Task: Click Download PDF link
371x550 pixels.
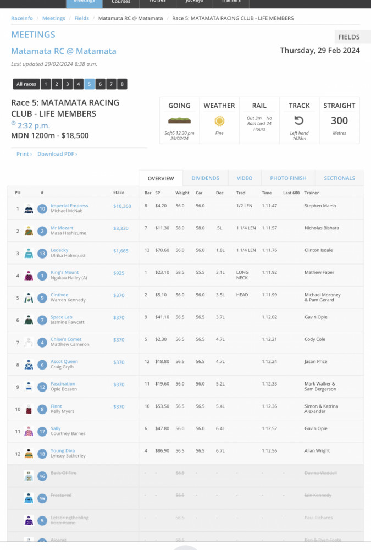Action: pyautogui.click(x=57, y=154)
